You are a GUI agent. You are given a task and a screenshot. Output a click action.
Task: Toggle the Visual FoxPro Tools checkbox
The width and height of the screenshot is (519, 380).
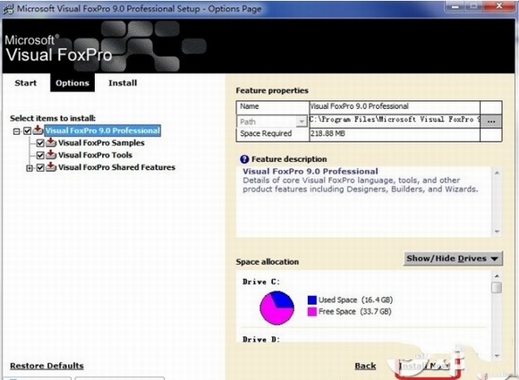pyautogui.click(x=40, y=155)
